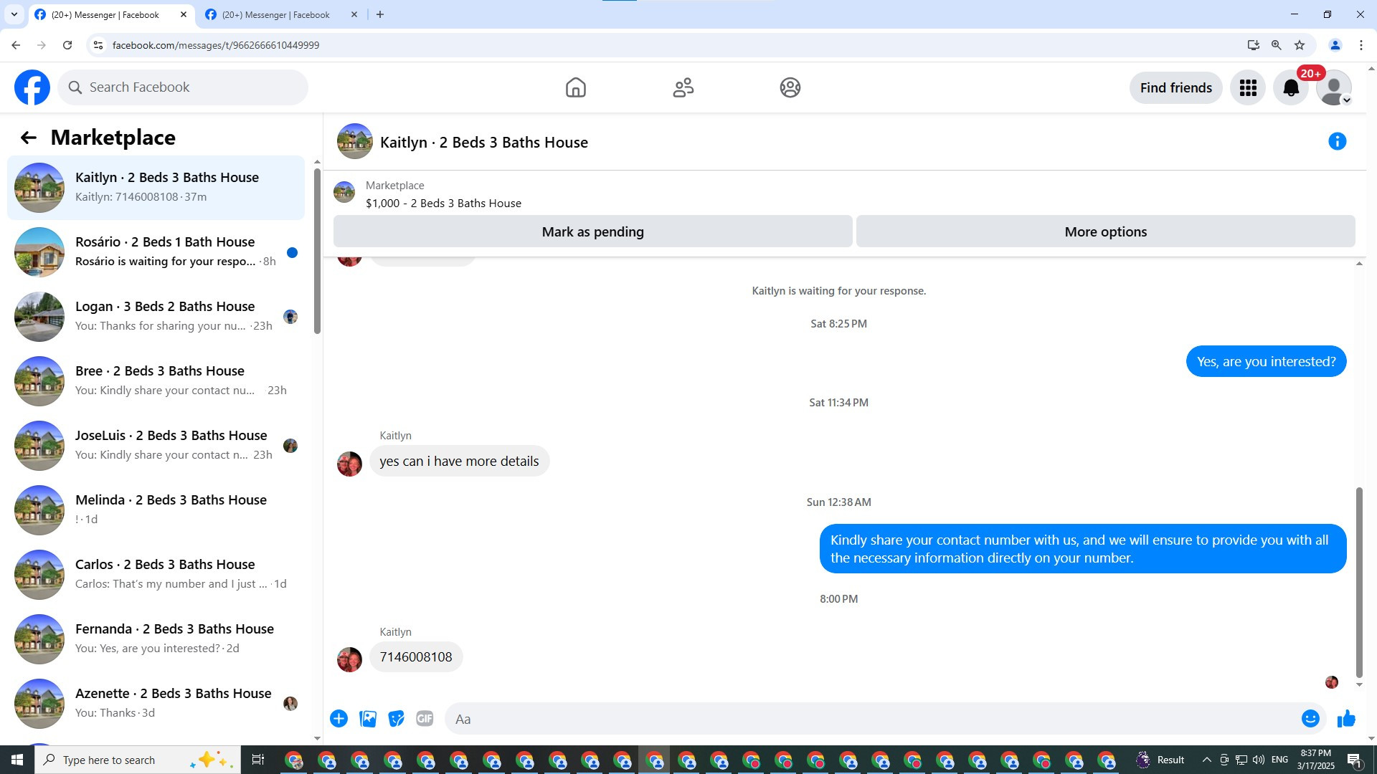Screen dimensions: 1377x774
Task: Click the 'yes can i have more details' message
Action: click(459, 462)
